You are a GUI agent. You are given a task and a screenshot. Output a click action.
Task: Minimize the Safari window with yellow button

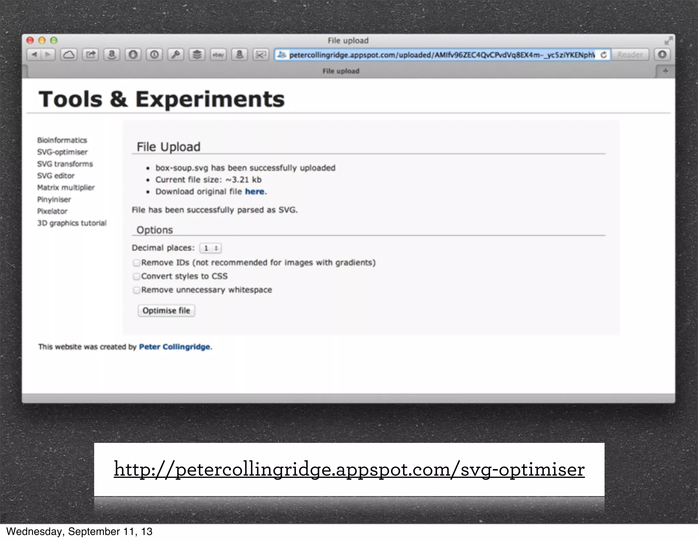(42, 41)
